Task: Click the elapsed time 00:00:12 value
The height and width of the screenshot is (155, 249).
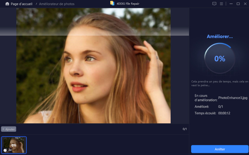Action: coord(224,113)
